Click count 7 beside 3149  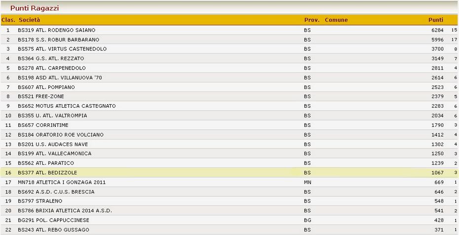point(456,59)
